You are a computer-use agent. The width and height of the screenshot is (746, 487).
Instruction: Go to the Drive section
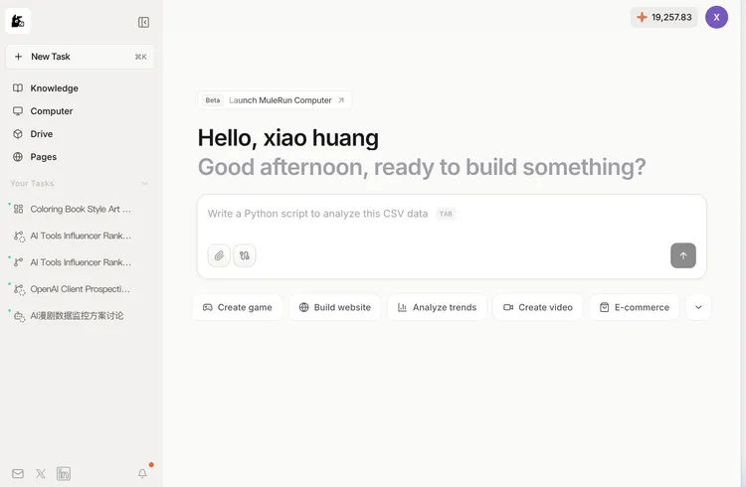click(41, 134)
